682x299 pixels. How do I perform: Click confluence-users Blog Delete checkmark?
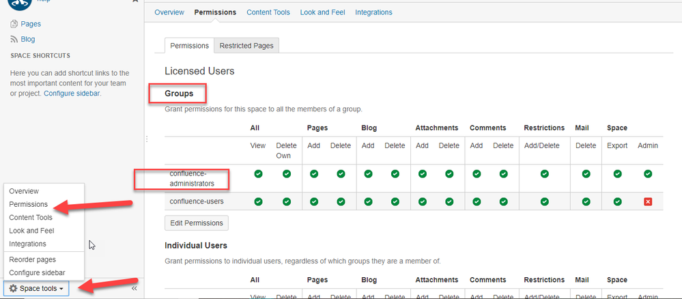coord(395,201)
